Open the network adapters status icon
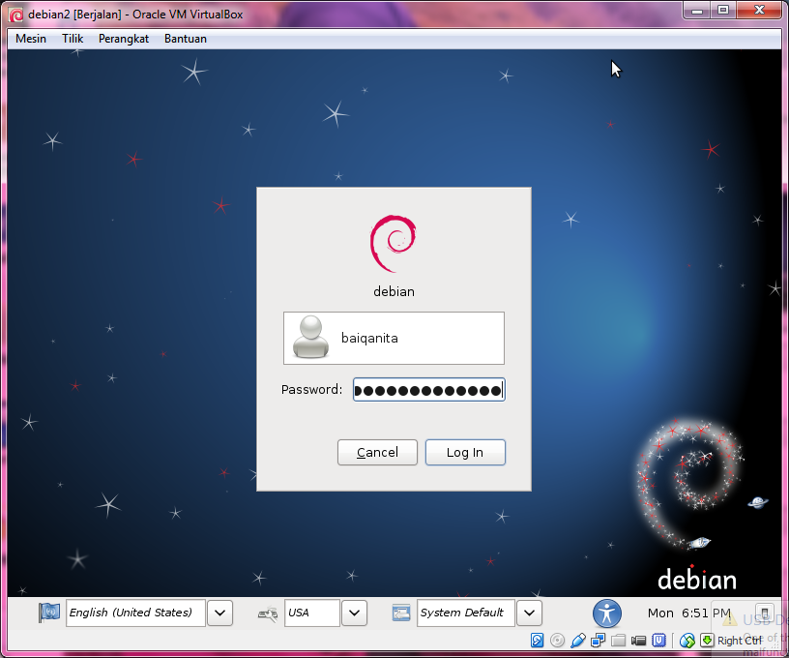Viewport: 789px width, 658px height. coord(599,640)
